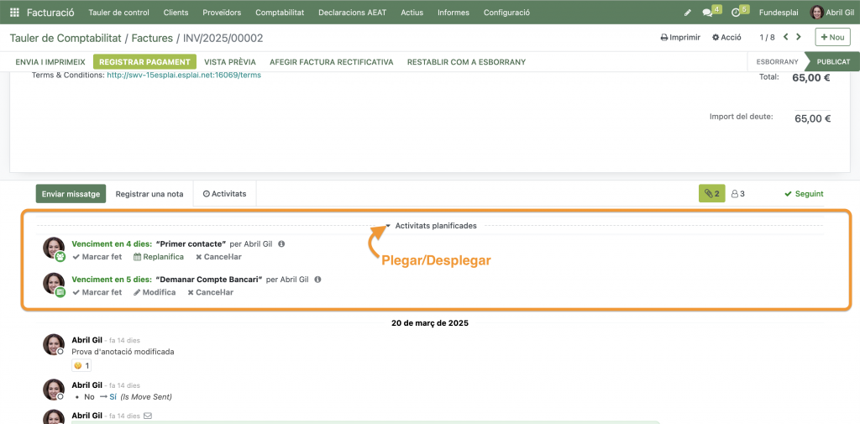Viewport: 860px width, 424px height.
Task: Click the emoji reaction on the note
Action: point(81,366)
